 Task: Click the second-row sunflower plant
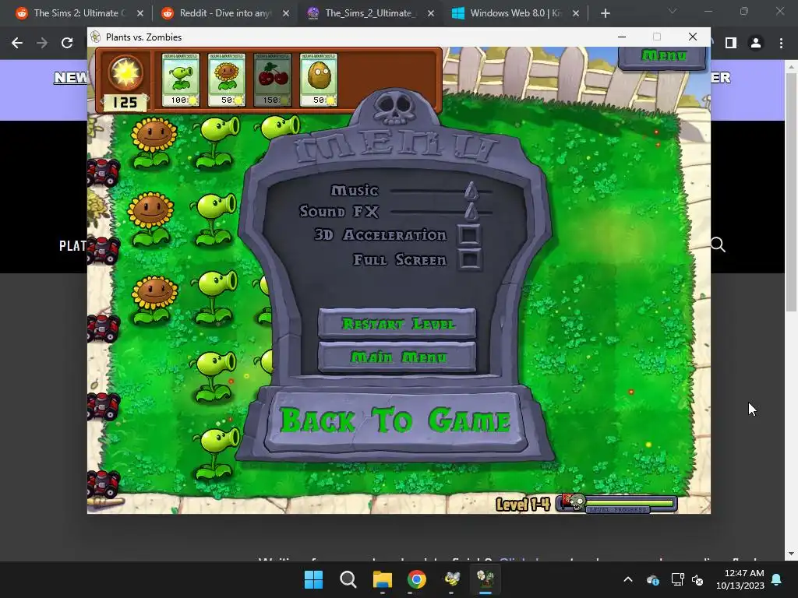(150, 218)
